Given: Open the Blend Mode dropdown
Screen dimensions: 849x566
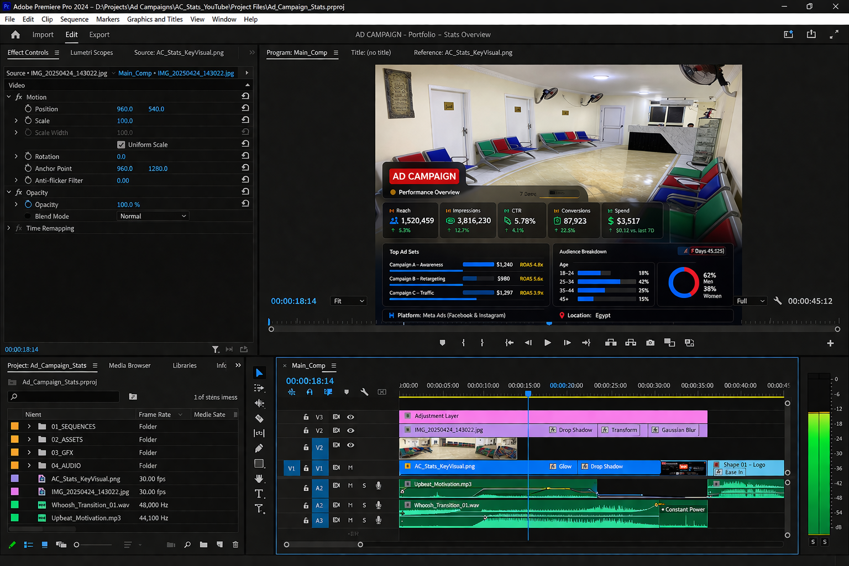Looking at the screenshot, I should [153, 216].
